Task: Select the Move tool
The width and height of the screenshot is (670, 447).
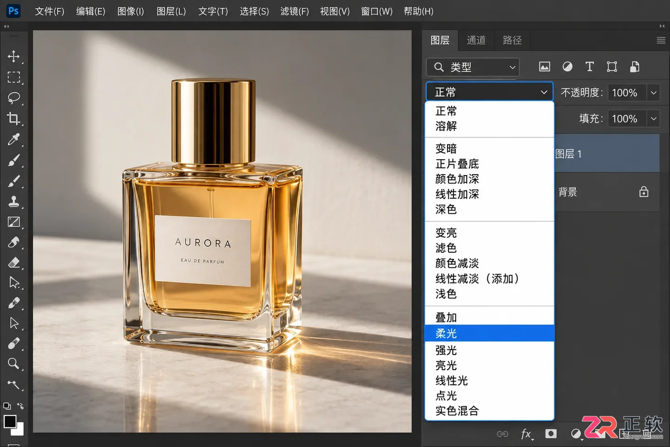Action: [x=13, y=56]
